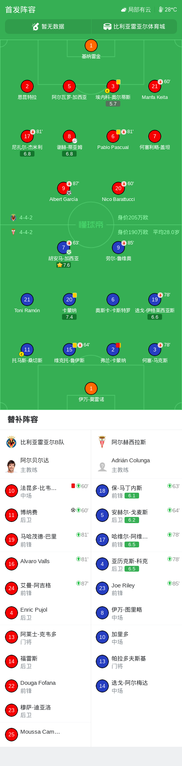
Task: Tap Toni Ramón number 21 icon
Action: click(x=27, y=299)
